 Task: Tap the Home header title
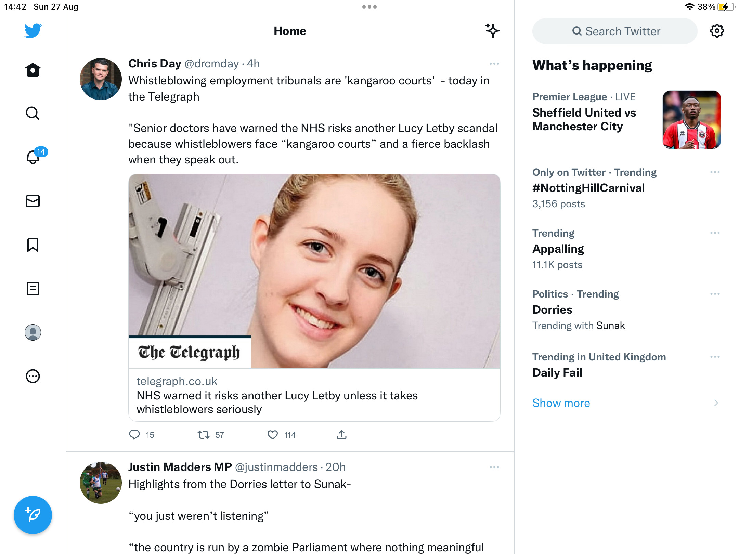(290, 31)
